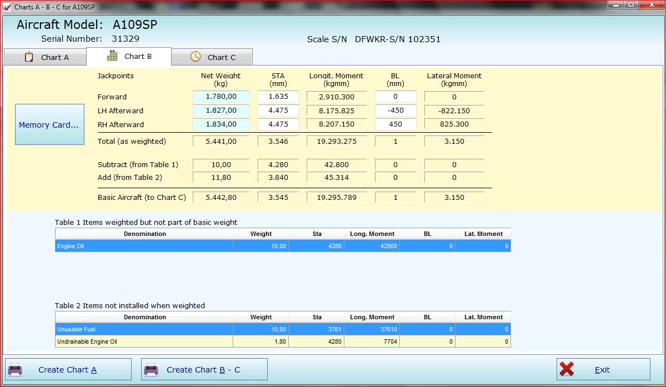Click the clipboard icon on Chart A tab

click(x=29, y=57)
